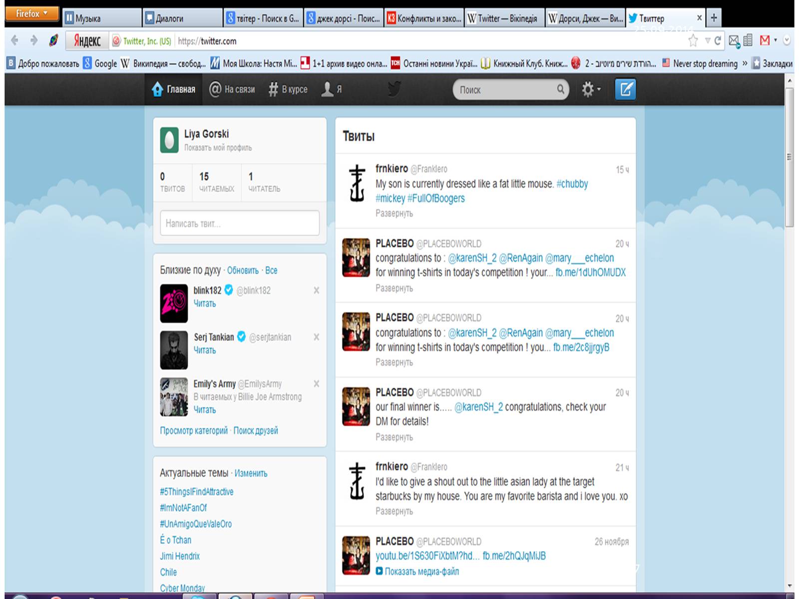Click the bookmark star icon
Viewport: 799px width, 599px height.
coord(693,41)
